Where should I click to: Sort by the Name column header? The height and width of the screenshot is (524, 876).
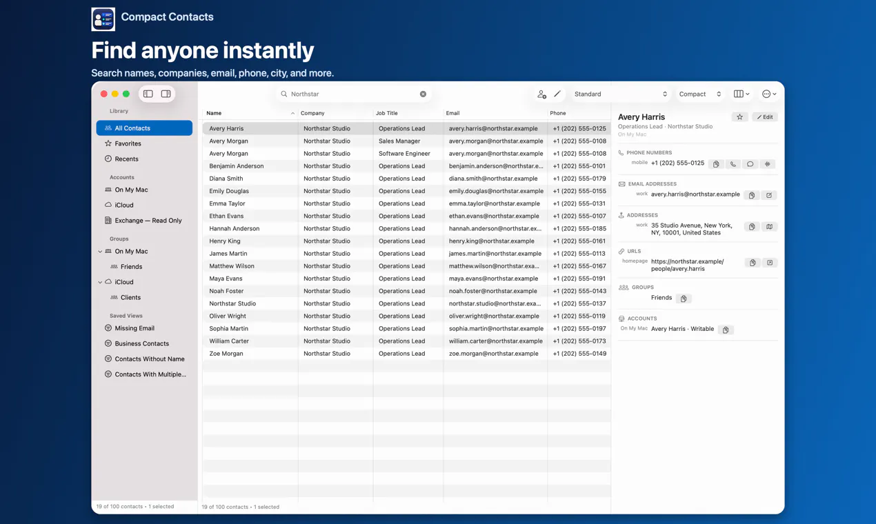coord(250,113)
